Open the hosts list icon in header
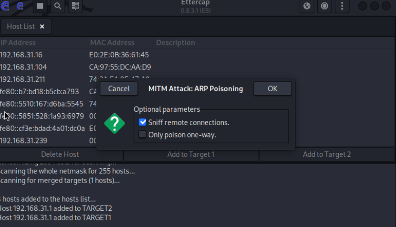 (x=75, y=6)
